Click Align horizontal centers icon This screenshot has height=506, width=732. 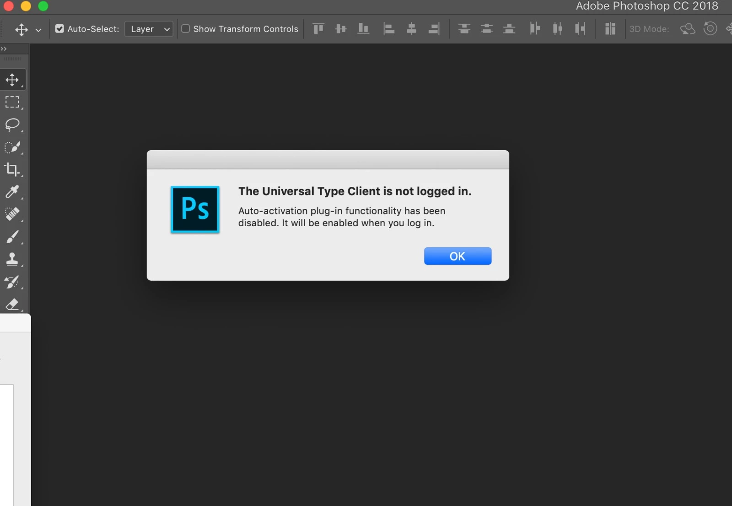point(411,29)
